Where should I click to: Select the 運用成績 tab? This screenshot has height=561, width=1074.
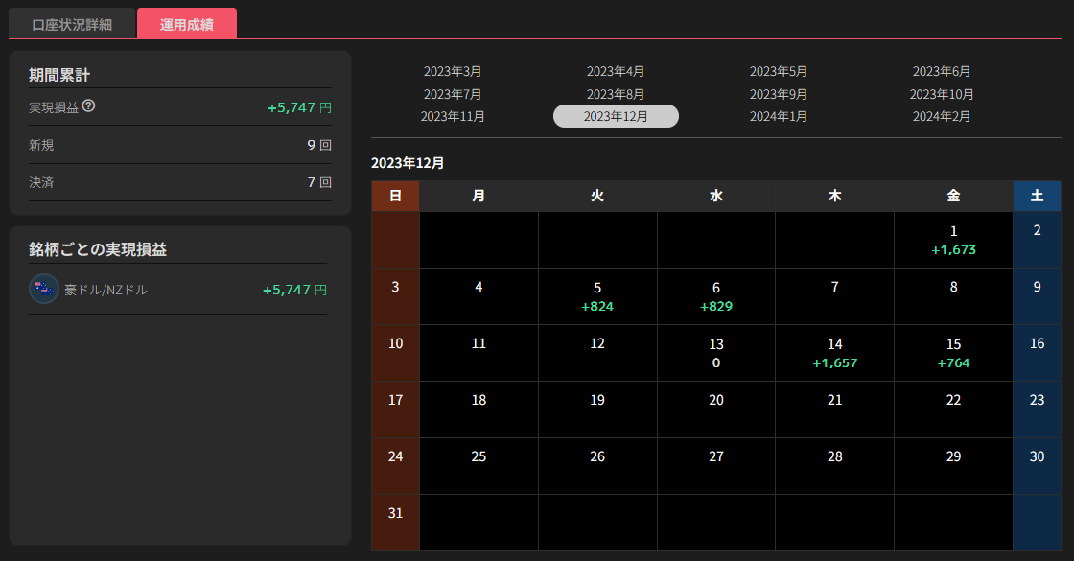click(x=187, y=24)
